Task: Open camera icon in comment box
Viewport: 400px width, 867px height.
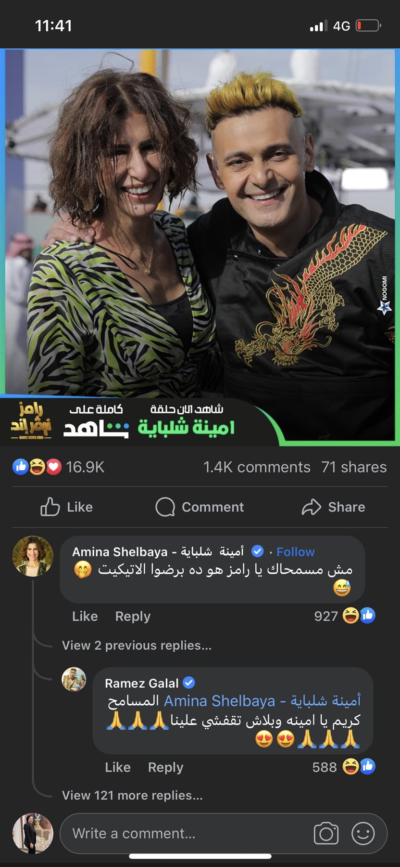Action: click(326, 833)
